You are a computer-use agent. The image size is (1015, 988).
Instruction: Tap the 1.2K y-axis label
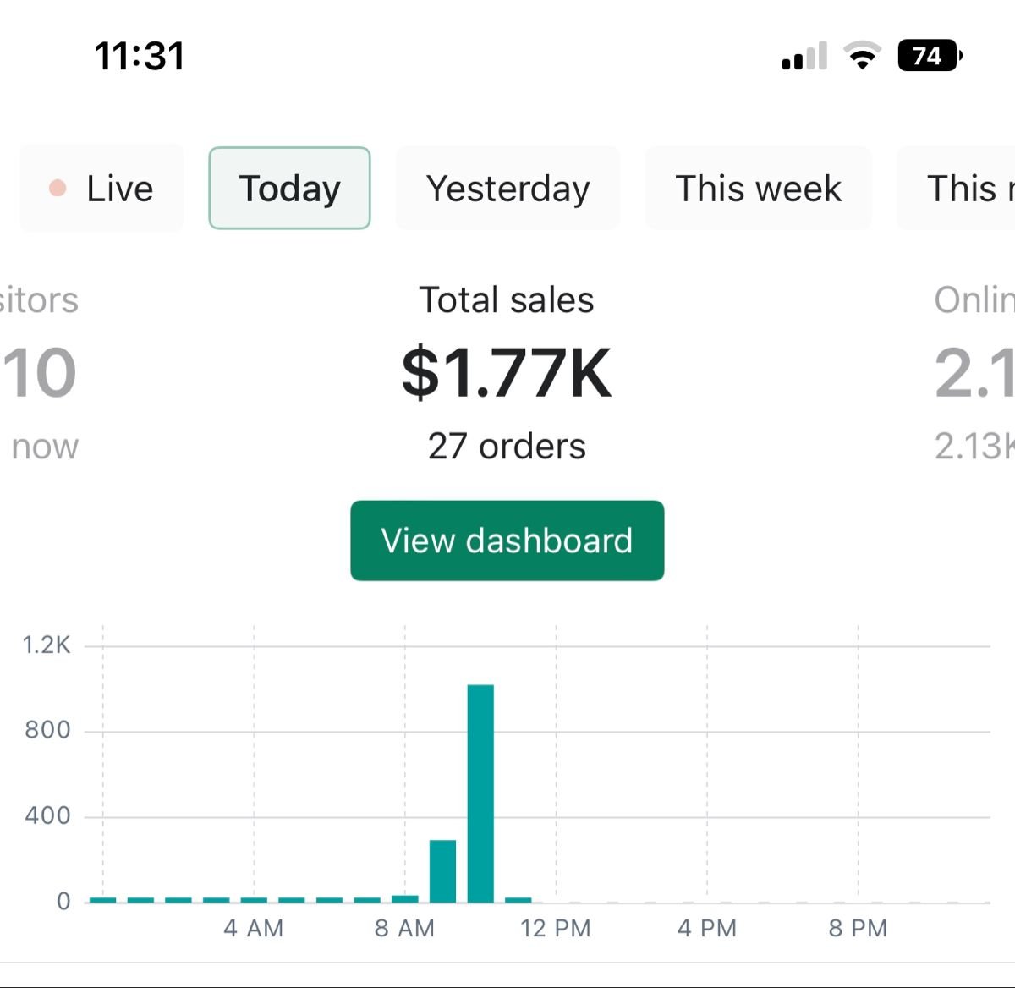pos(49,645)
